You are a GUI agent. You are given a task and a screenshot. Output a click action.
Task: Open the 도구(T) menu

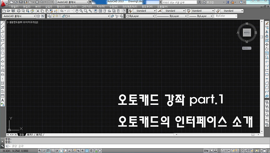click(x=73, y=7)
